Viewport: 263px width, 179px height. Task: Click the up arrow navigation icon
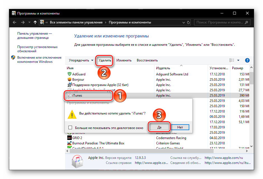coord(35,22)
